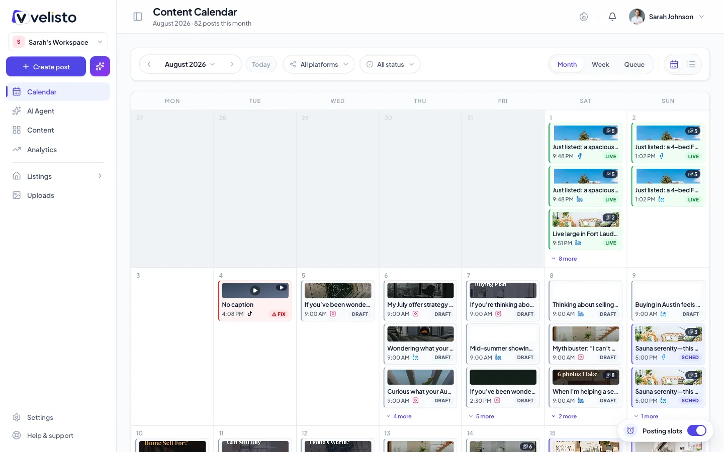Viewport: 724px width, 452px height.
Task: Click the FIX warning on No caption post
Action: coord(279,314)
